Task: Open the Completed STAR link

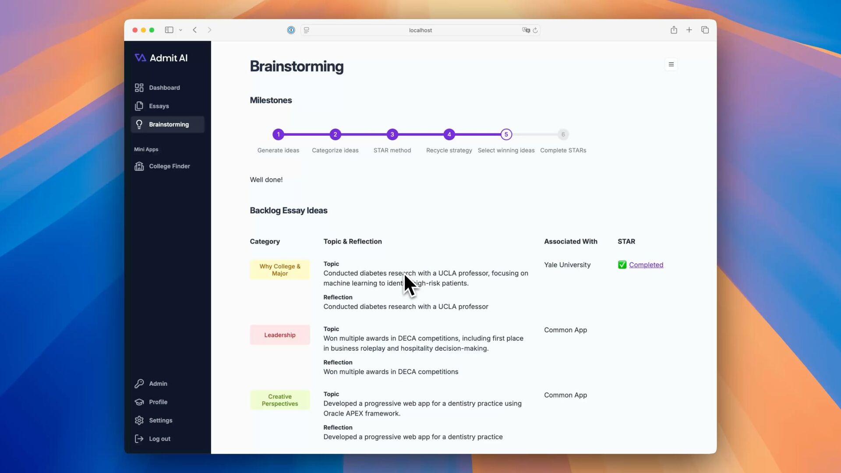Action: 646,265
